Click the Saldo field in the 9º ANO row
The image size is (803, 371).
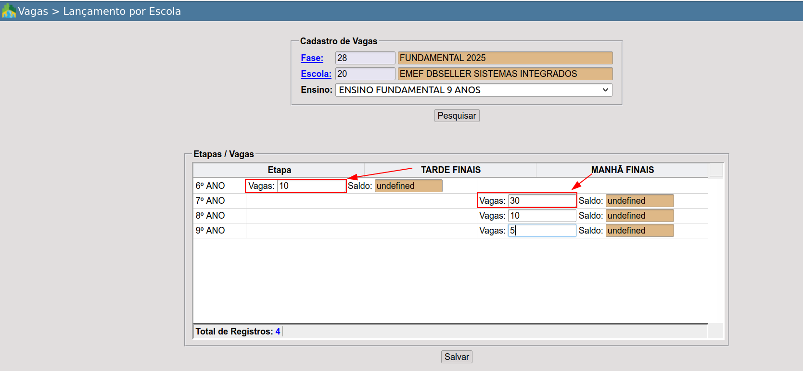(639, 231)
